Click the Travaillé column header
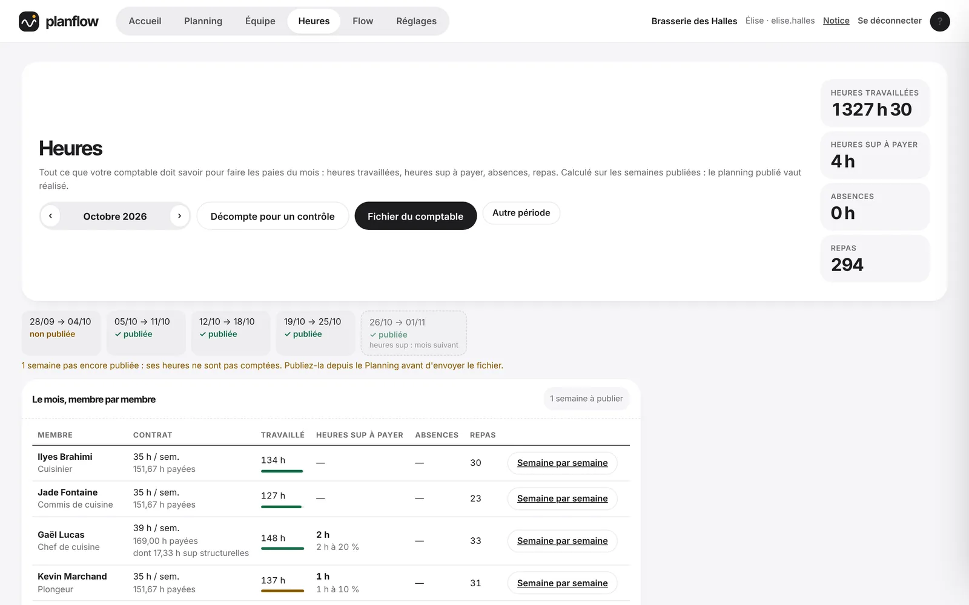969x605 pixels. point(283,435)
